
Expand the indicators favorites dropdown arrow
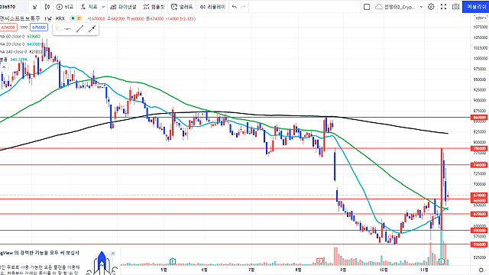(x=103, y=7)
